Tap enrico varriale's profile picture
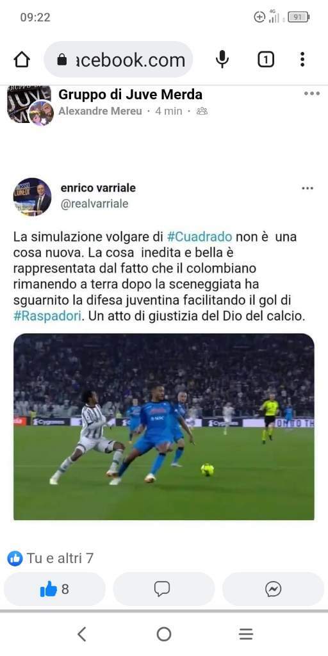Screen dimensions: 328x656 32,197
